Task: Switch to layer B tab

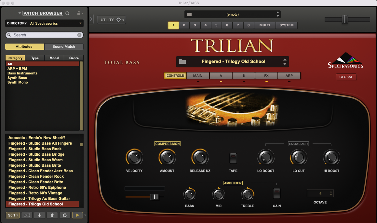Action: (x=244, y=75)
